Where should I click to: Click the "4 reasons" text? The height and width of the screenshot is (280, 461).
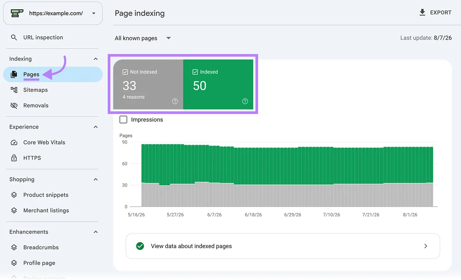[134, 97]
